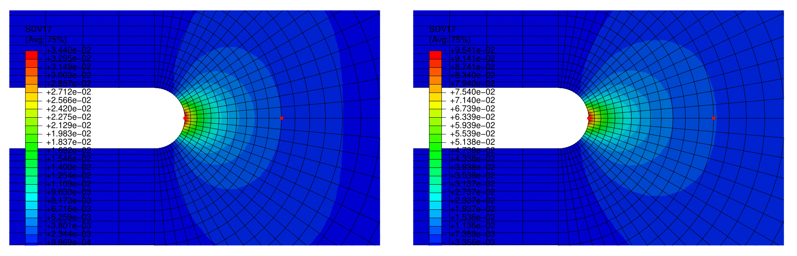Click the red marker on right plot centerline ahead of notch
The image size is (797, 256).
[714, 118]
